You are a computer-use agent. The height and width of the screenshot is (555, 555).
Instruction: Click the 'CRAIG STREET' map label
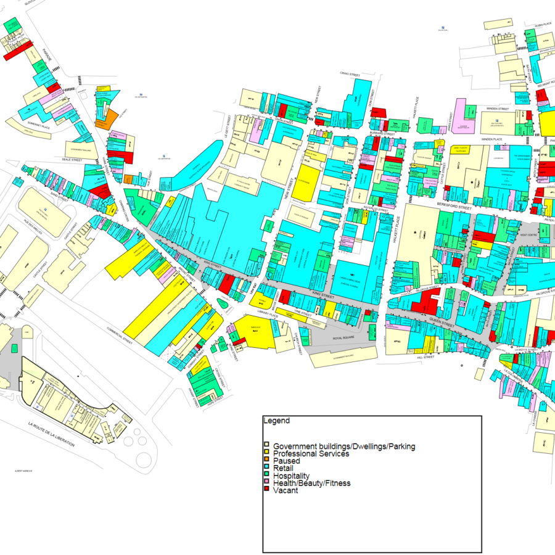click(350, 75)
